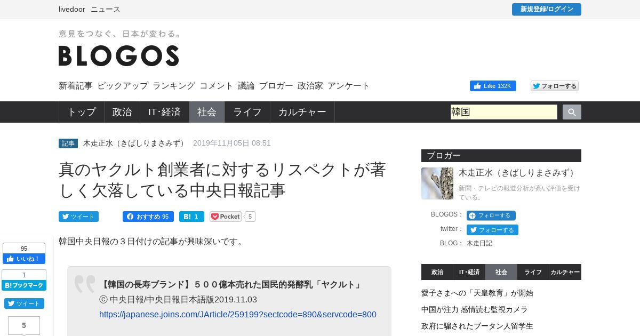Go to ブロガー menu link
Image resolution: width=640 pixels, height=336 pixels.
276,86
